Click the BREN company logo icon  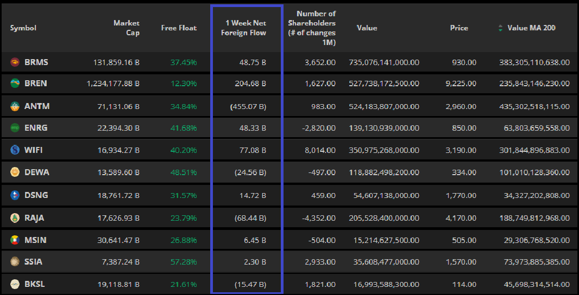tap(15, 84)
